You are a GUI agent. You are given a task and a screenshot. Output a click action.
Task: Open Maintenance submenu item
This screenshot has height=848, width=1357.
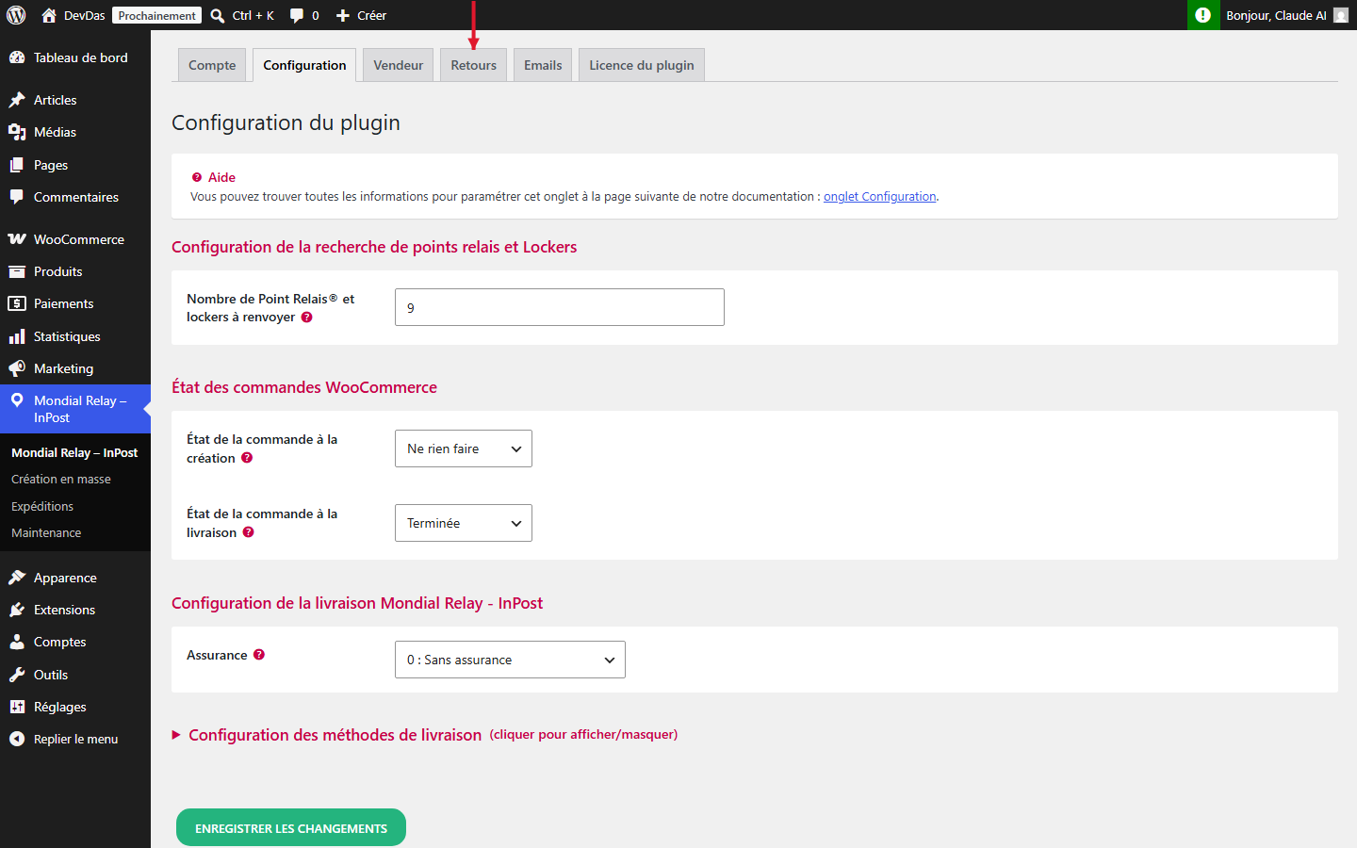[x=46, y=533]
